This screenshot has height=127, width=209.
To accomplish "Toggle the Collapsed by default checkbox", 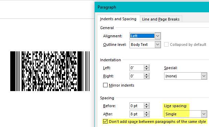I will [x=166, y=45].
